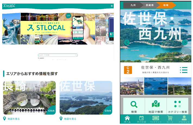Click map pin icon under 佐世保 card
The height and width of the screenshot is (125, 193).
pyautogui.click(x=61, y=118)
